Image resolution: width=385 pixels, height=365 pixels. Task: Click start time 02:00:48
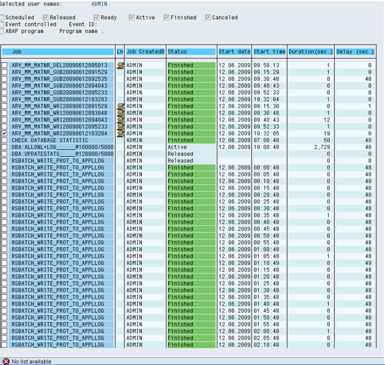coord(266,331)
